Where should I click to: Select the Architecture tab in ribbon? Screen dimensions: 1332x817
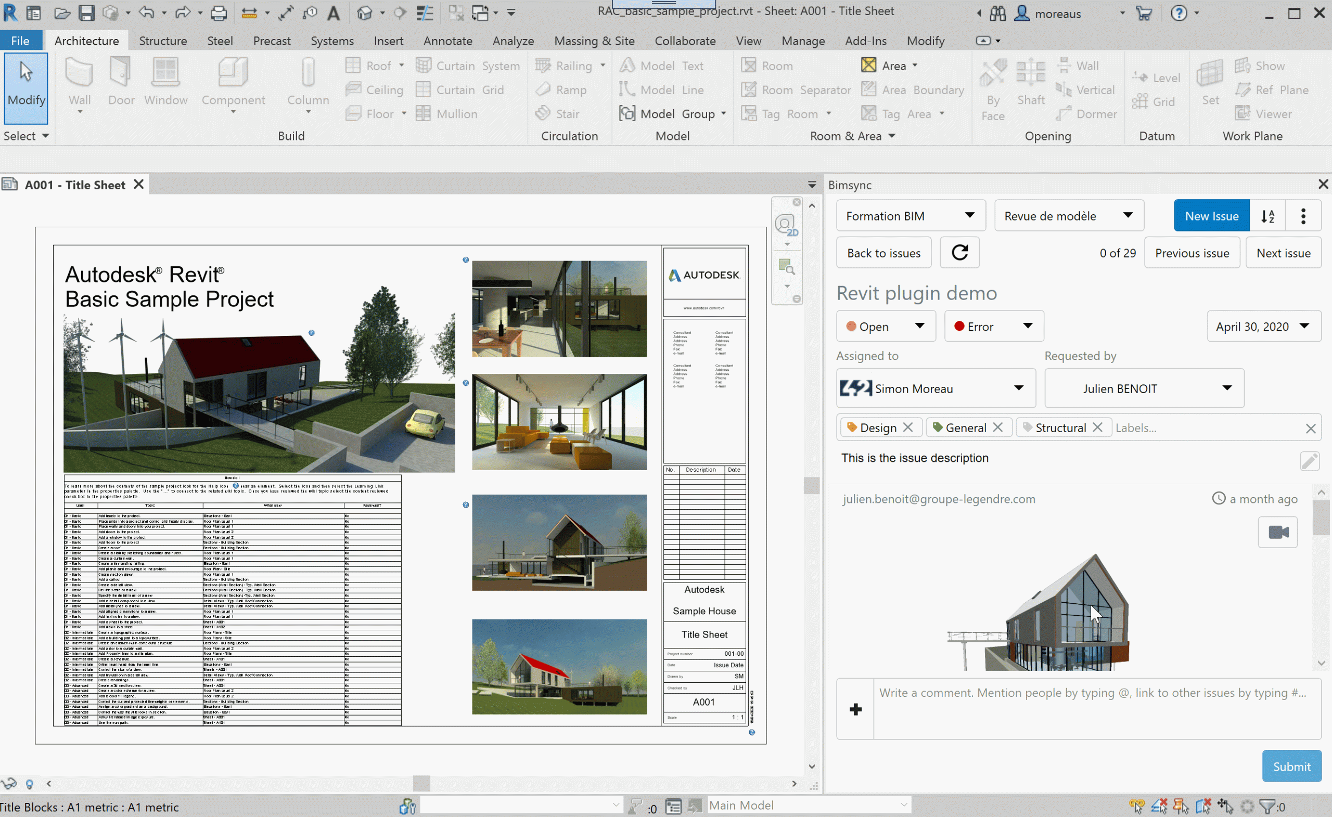[x=86, y=40]
